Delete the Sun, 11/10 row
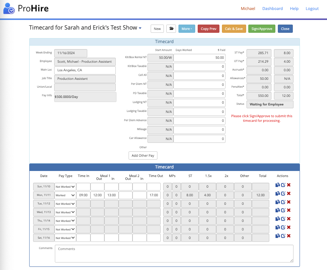The width and height of the screenshot is (327, 270). 289,185
